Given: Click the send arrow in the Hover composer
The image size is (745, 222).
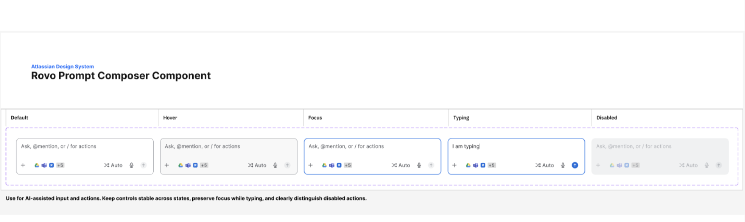Looking at the screenshot, I should (287, 165).
